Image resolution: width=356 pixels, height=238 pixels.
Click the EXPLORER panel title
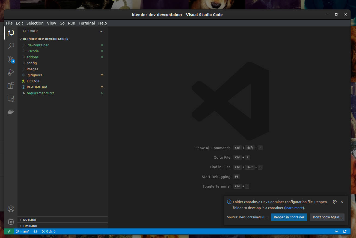coord(30,31)
